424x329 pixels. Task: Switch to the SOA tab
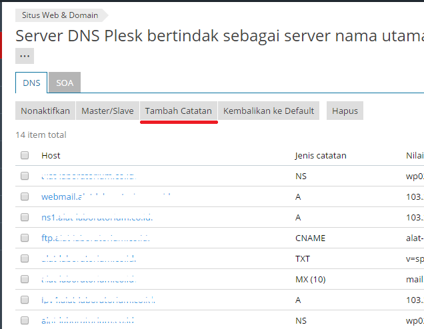65,83
